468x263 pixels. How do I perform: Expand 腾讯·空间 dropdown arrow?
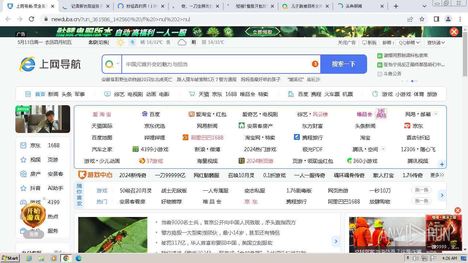pos(383,149)
